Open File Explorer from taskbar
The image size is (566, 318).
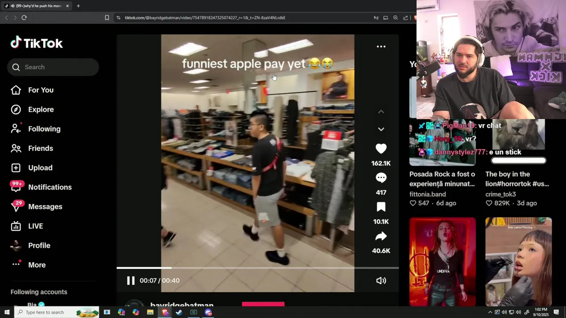[x=150, y=312]
